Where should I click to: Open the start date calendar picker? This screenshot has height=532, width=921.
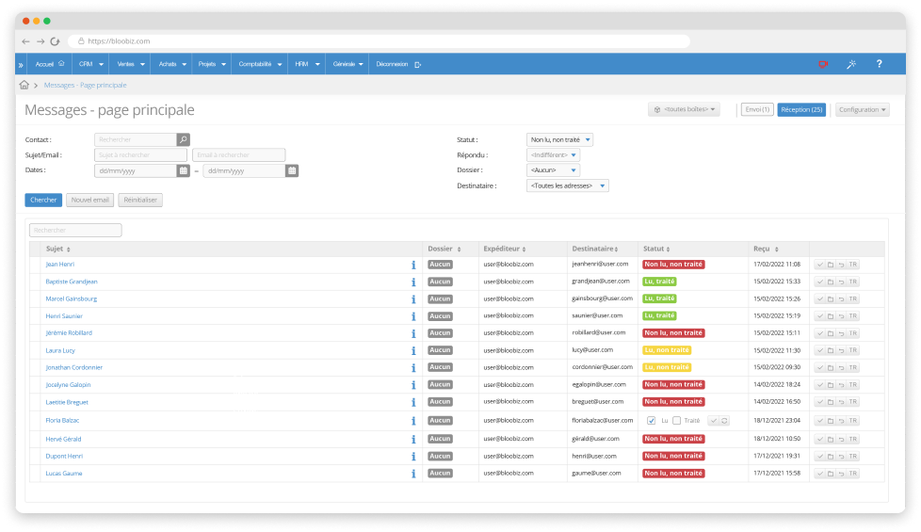coord(184,170)
